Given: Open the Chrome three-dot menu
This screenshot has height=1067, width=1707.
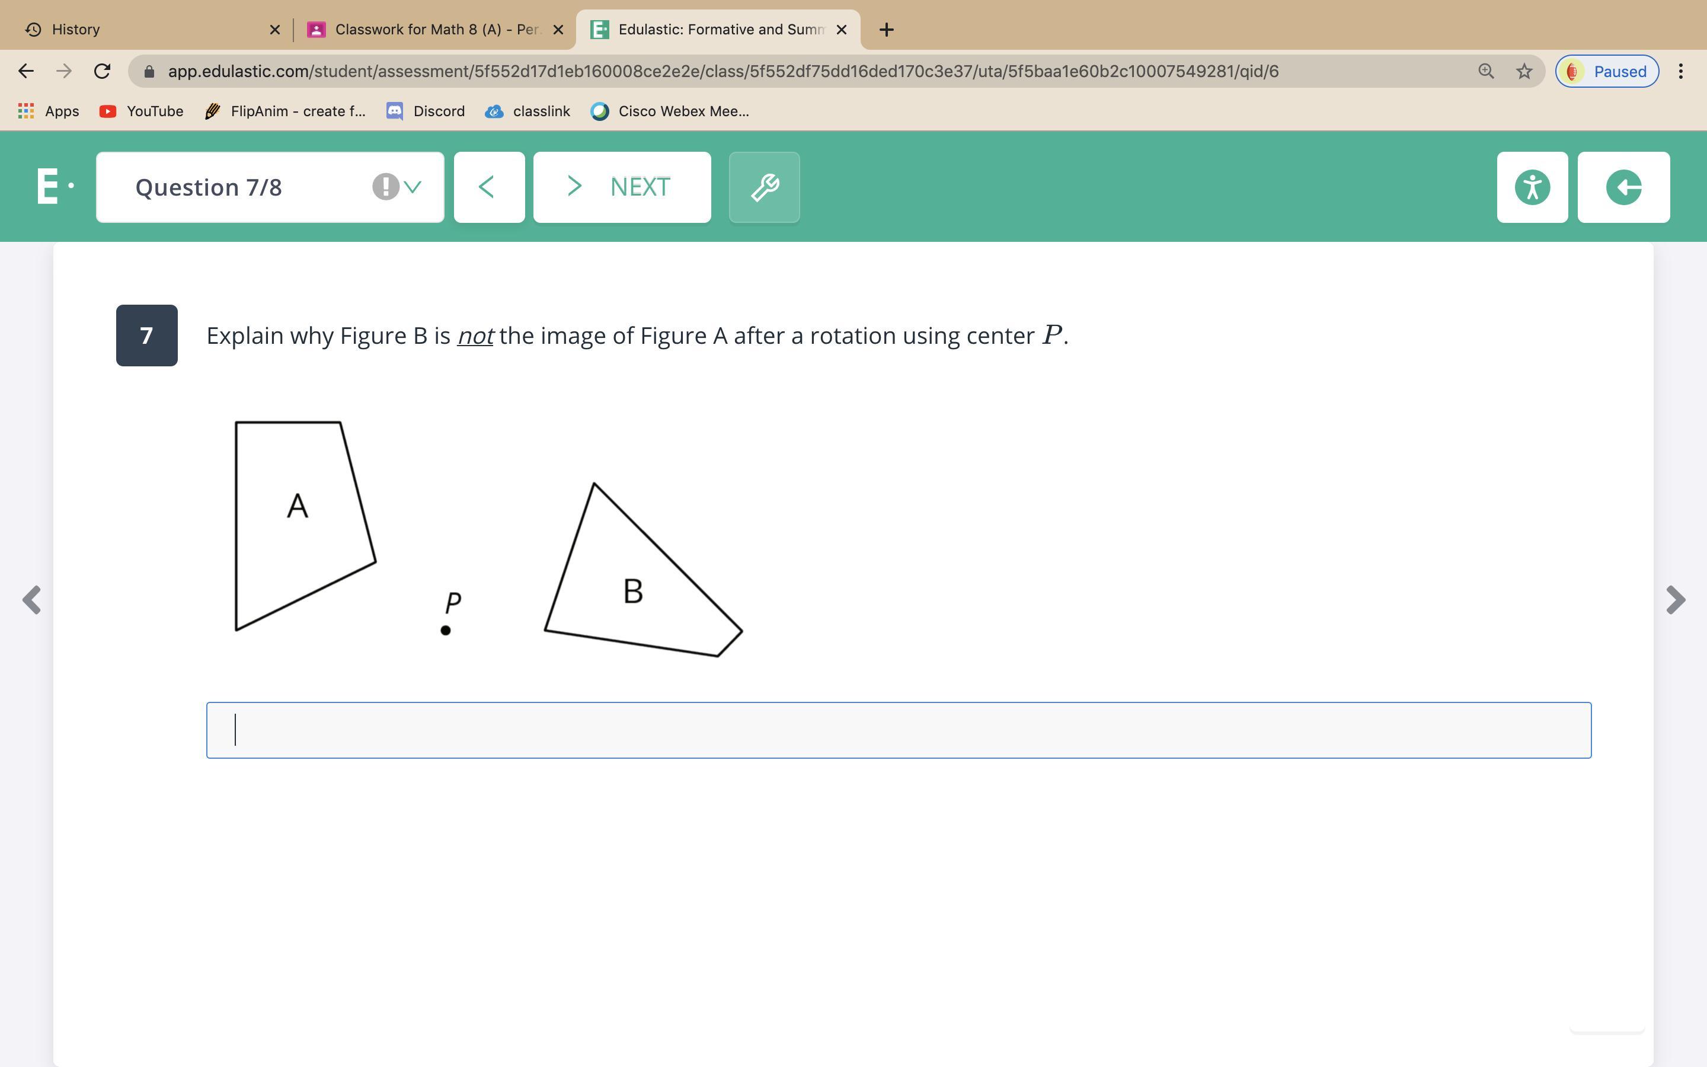Looking at the screenshot, I should point(1681,71).
